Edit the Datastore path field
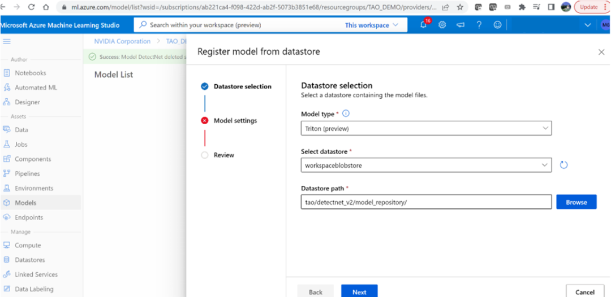Image resolution: width=611 pixels, height=297 pixels. [x=427, y=202]
